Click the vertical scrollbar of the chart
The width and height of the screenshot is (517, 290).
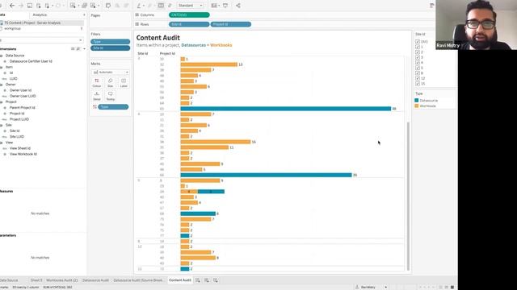click(x=409, y=196)
